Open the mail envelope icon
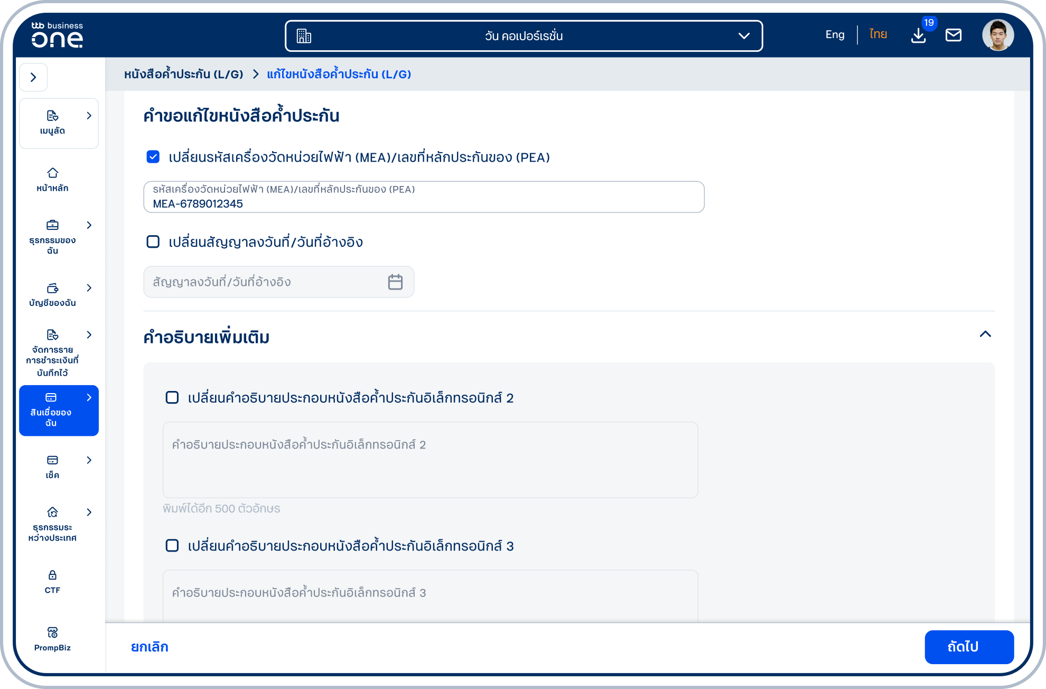1046x689 pixels. pos(954,35)
